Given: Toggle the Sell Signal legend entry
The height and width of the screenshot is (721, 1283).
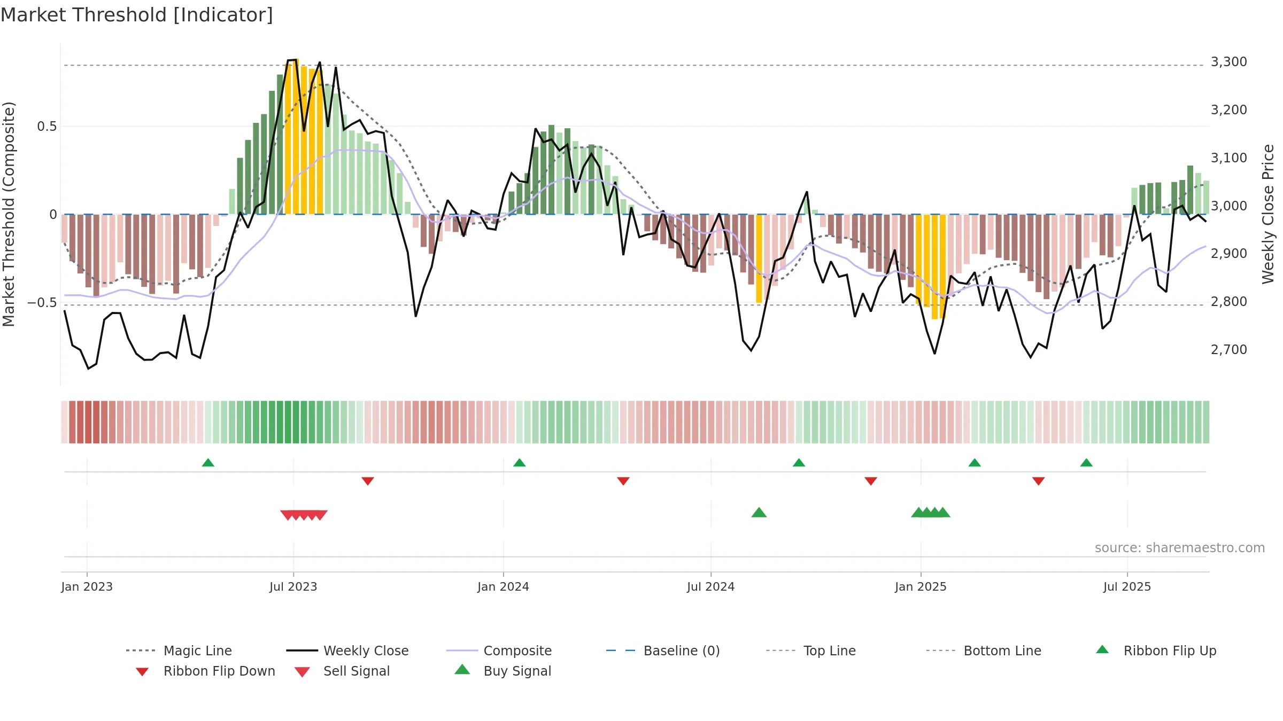Looking at the screenshot, I should pos(342,671).
